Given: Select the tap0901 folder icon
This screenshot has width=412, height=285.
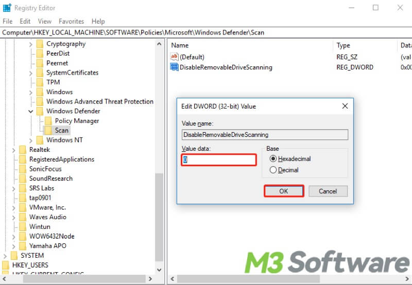Looking at the screenshot, I should 23,198.
